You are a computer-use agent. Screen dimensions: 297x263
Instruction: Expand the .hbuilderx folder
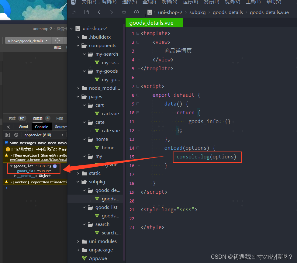tap(78, 37)
